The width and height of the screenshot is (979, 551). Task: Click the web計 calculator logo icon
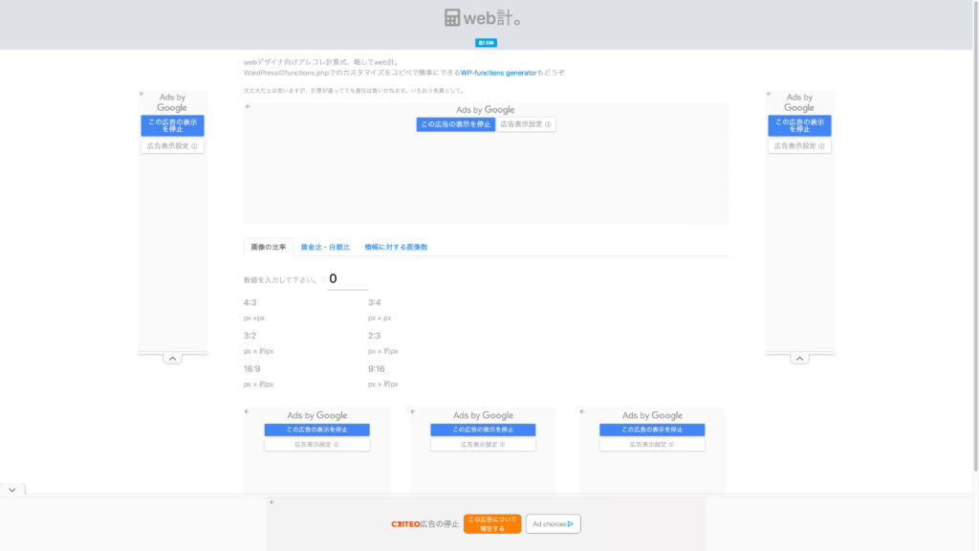pyautogui.click(x=452, y=17)
